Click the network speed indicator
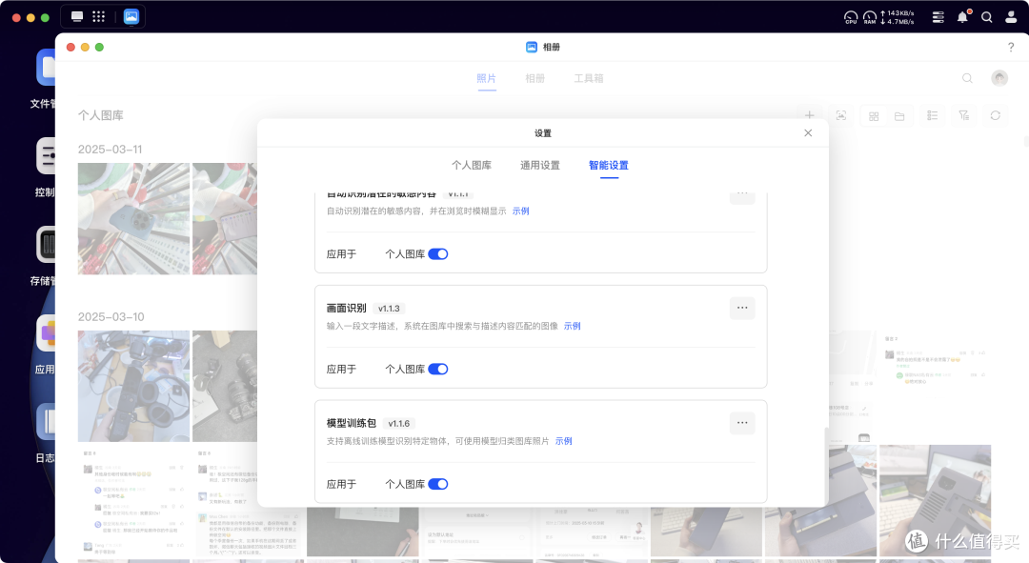This screenshot has width=1029, height=563. point(898,17)
